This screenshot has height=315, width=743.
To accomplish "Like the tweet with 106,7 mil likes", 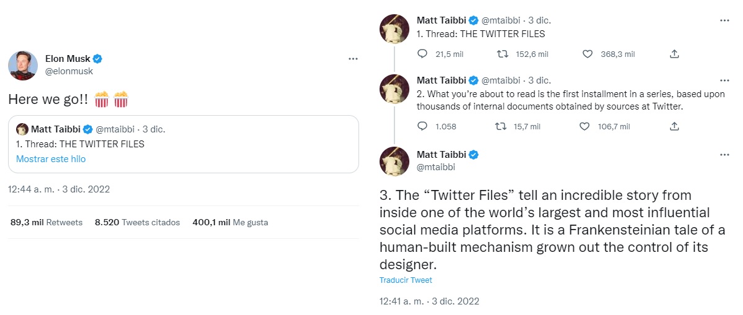I will (584, 126).
